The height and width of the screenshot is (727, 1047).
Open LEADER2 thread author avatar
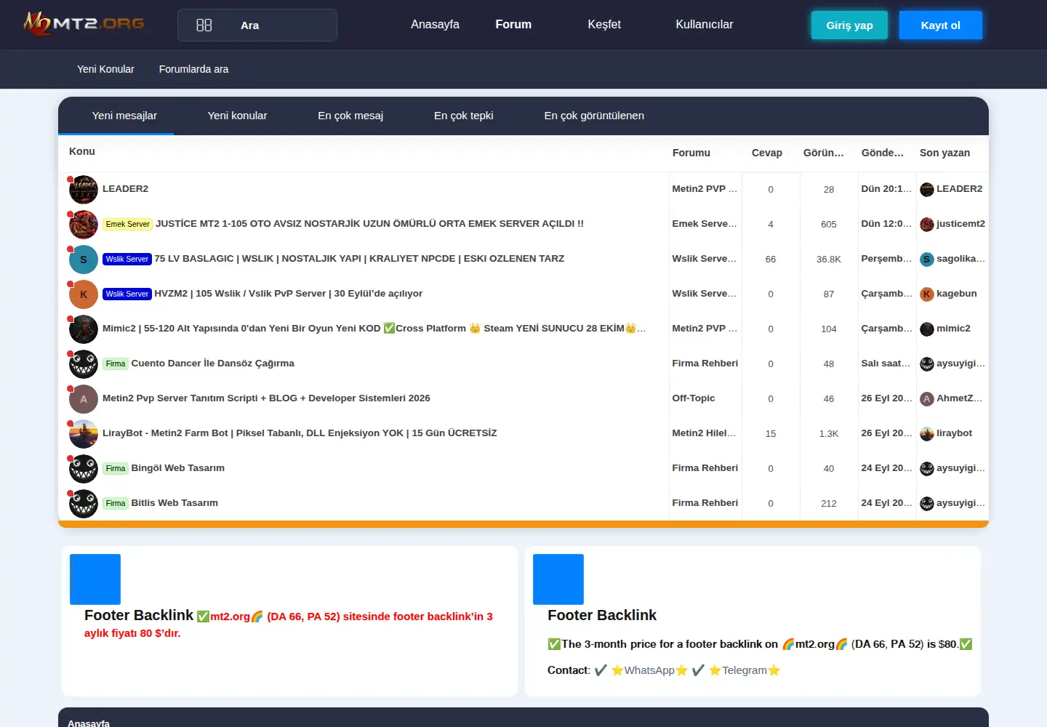[x=84, y=190]
